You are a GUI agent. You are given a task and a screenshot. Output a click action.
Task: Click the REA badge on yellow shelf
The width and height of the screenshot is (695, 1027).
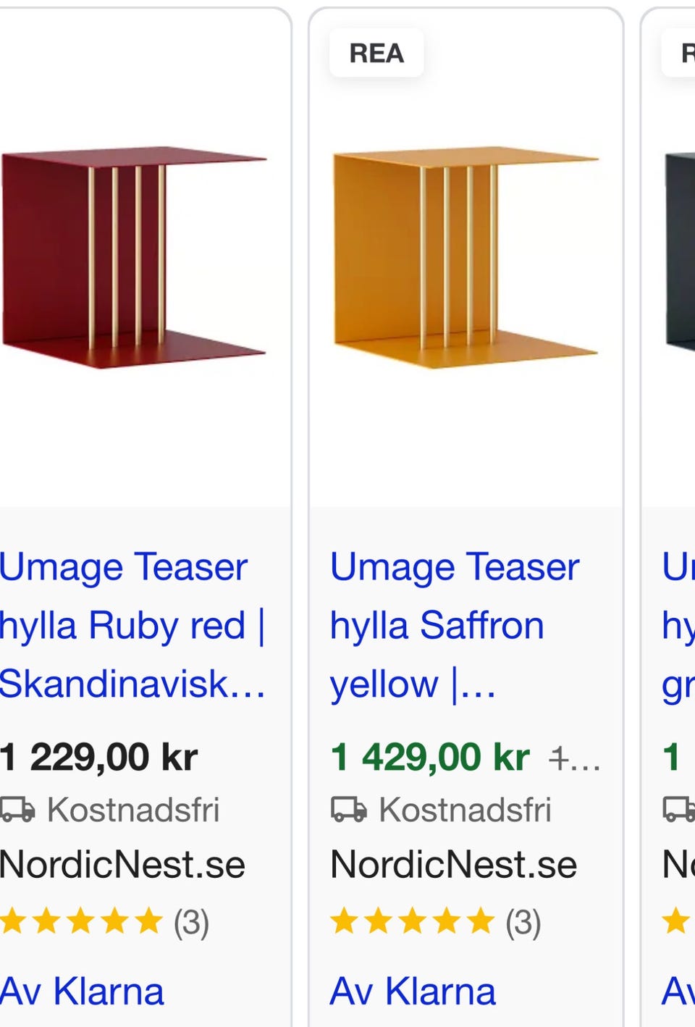(376, 53)
